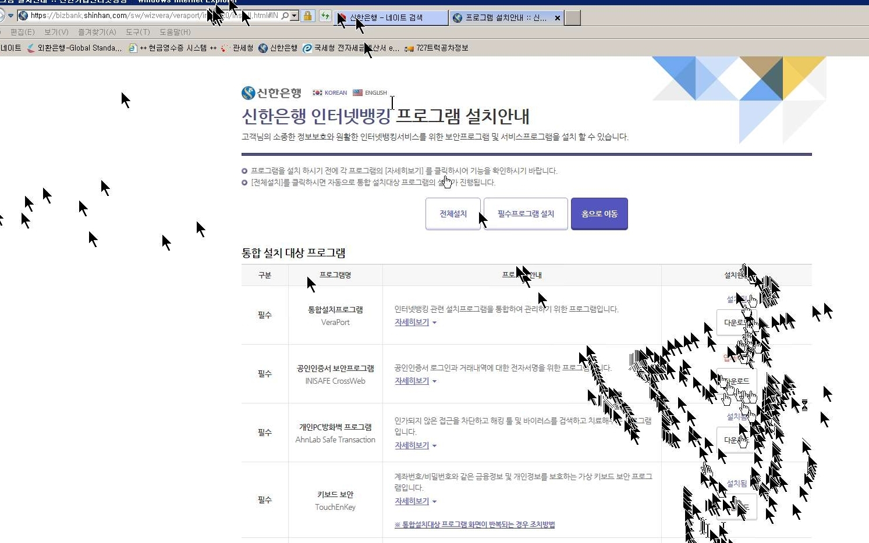The image size is (869, 543).
Task: Click the compatibility view icon beside lock
Action: click(x=325, y=16)
